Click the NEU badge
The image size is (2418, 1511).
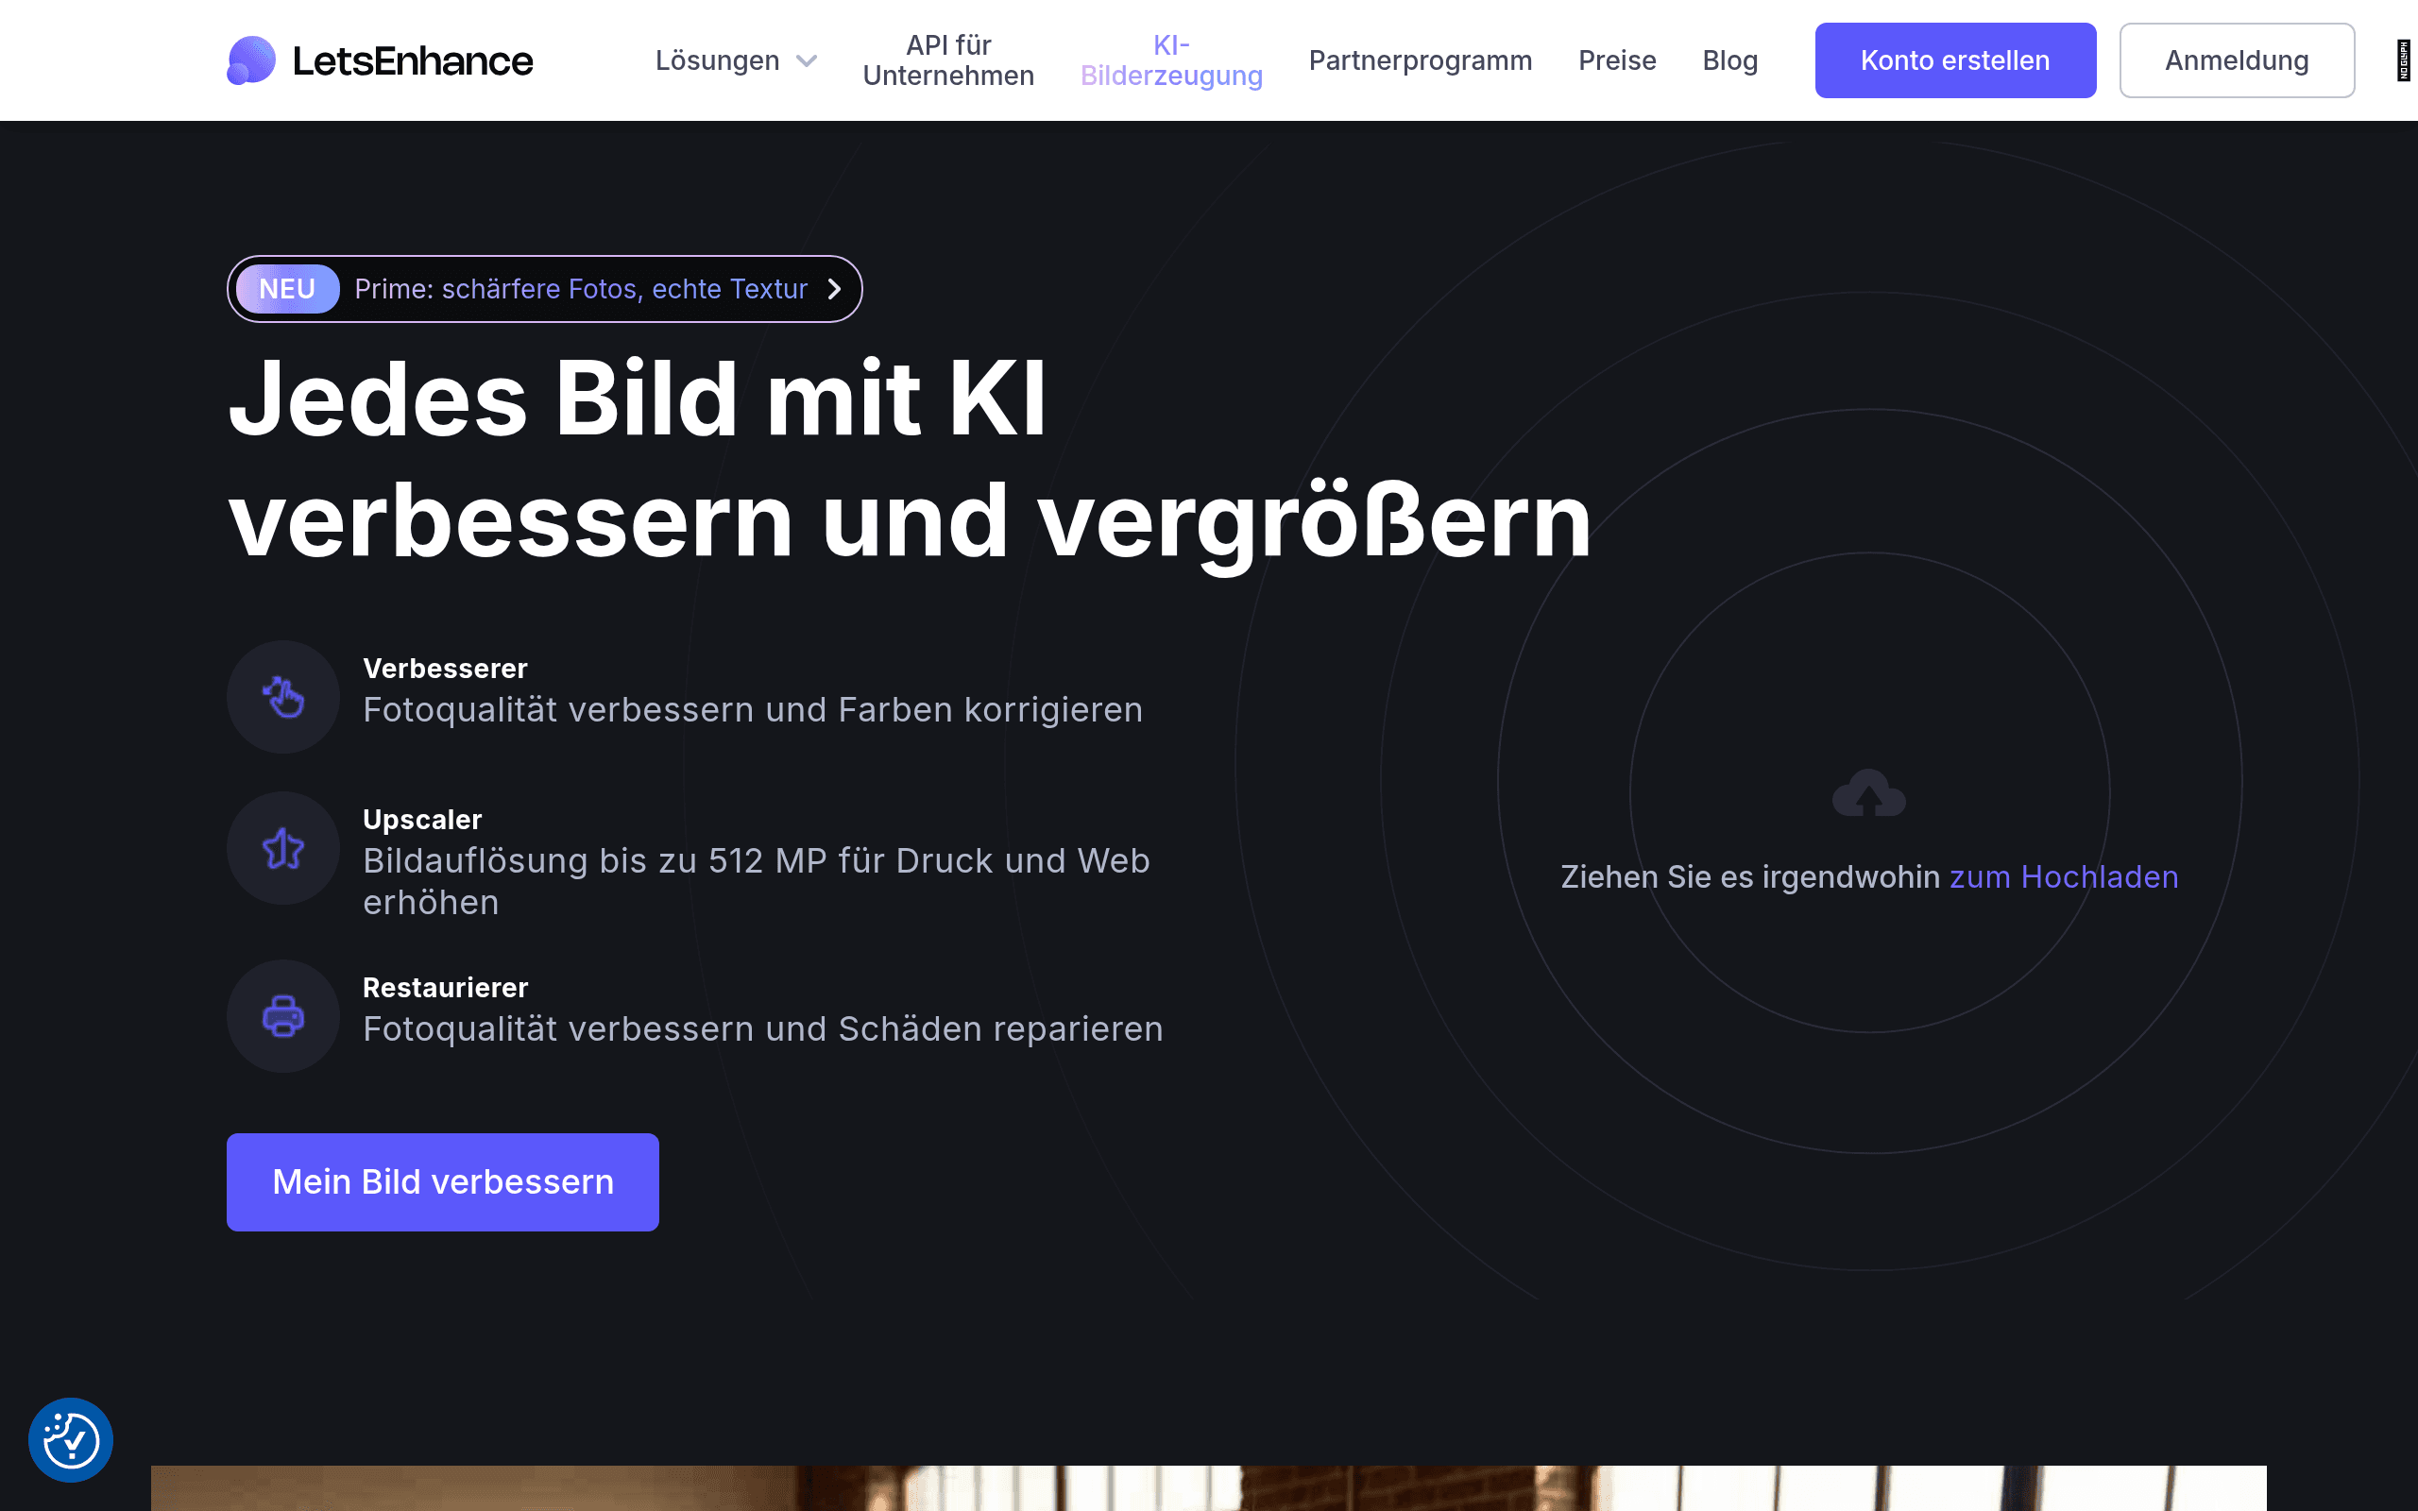point(288,289)
